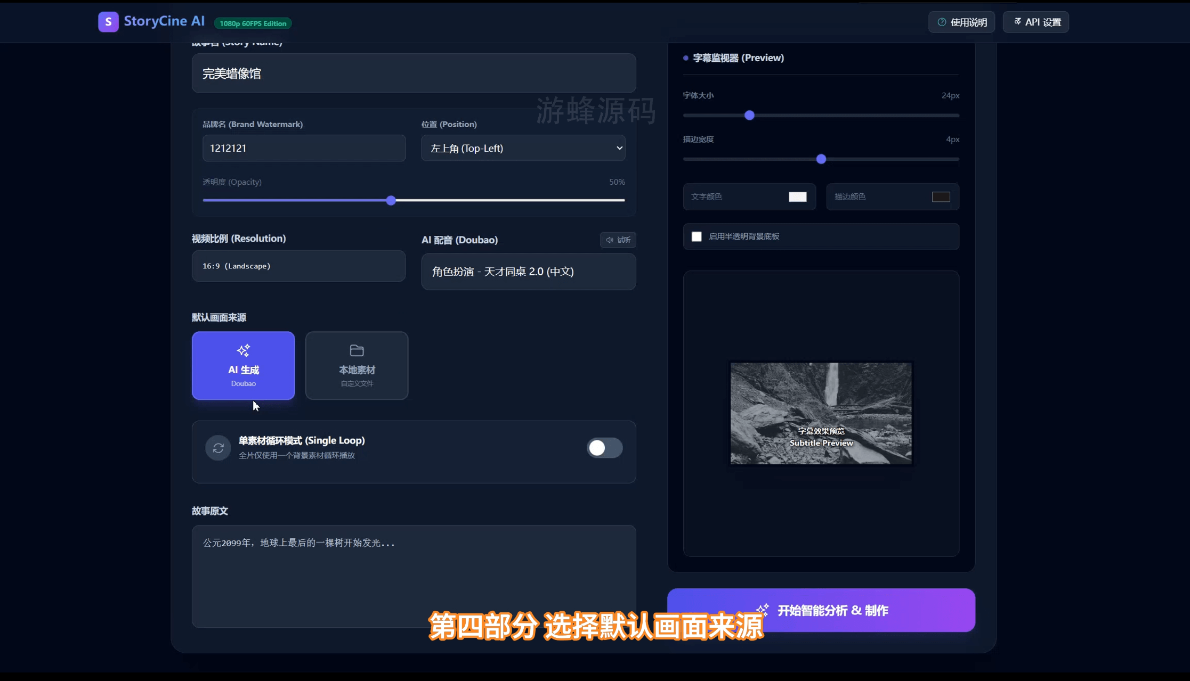Click the 字幕监视器 (Preview) heading
The height and width of the screenshot is (681, 1190).
pyautogui.click(x=738, y=58)
